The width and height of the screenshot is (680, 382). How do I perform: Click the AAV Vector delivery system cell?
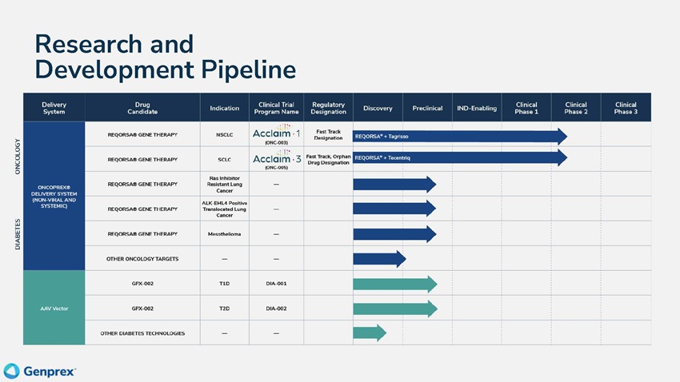tap(54, 308)
